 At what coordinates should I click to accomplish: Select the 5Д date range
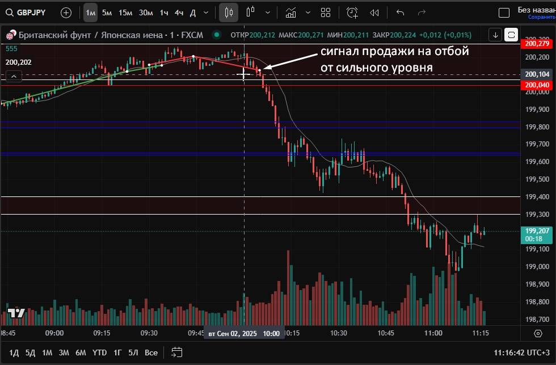pos(30,353)
